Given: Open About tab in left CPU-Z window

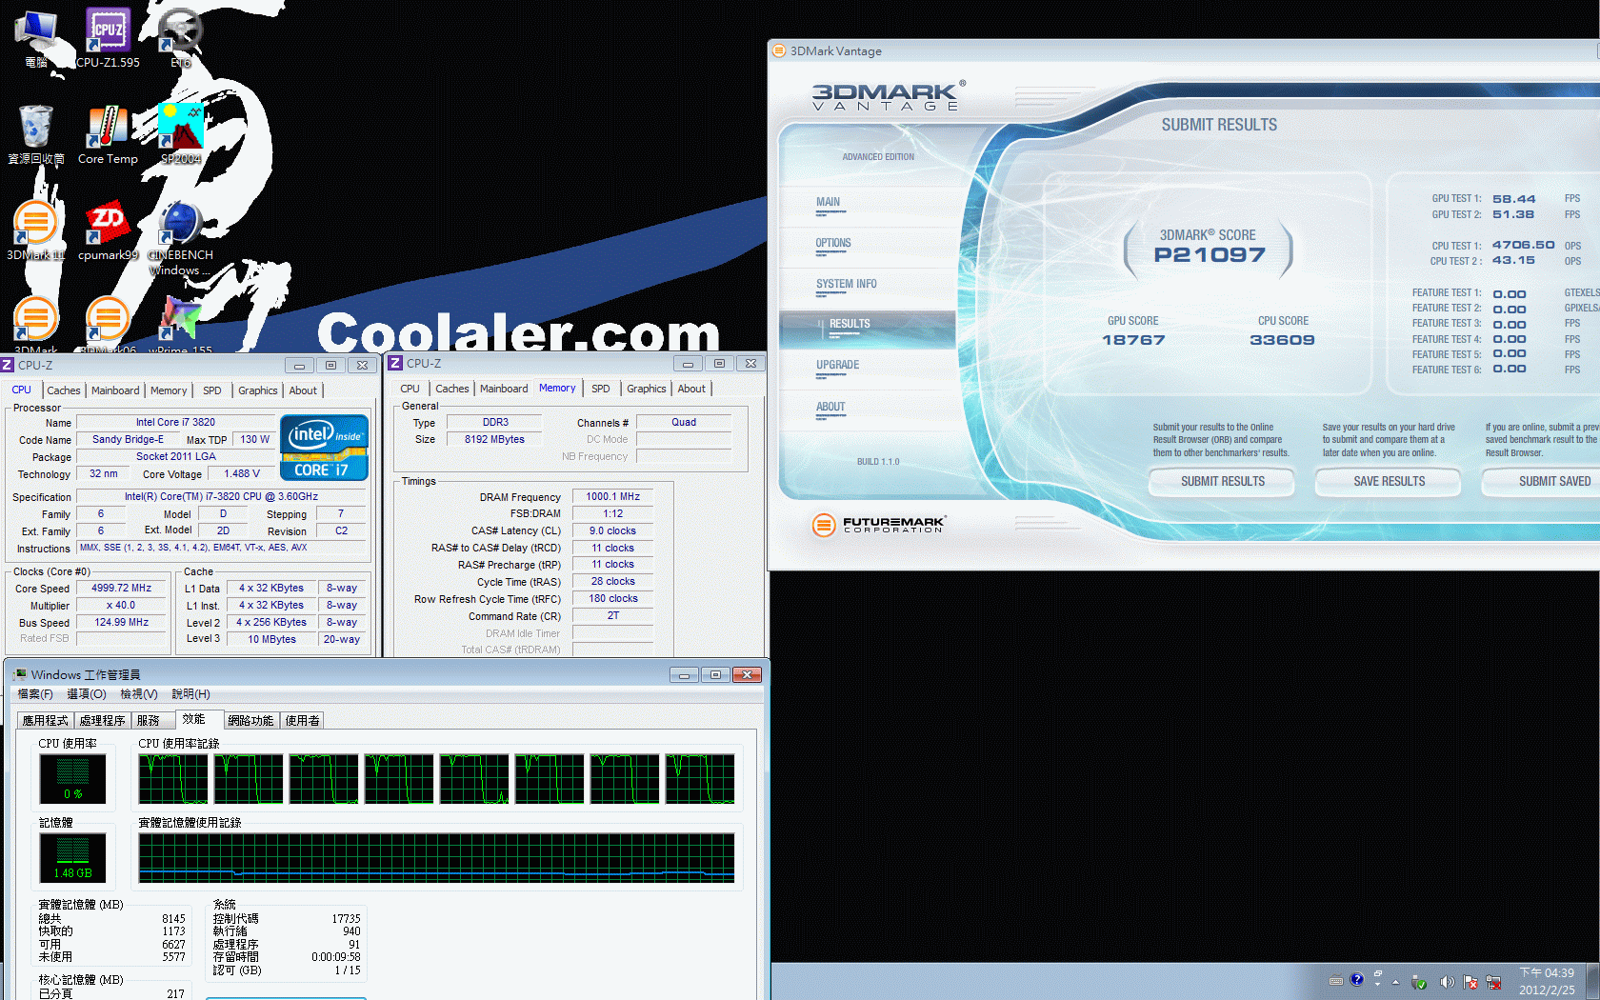Looking at the screenshot, I should 303,390.
